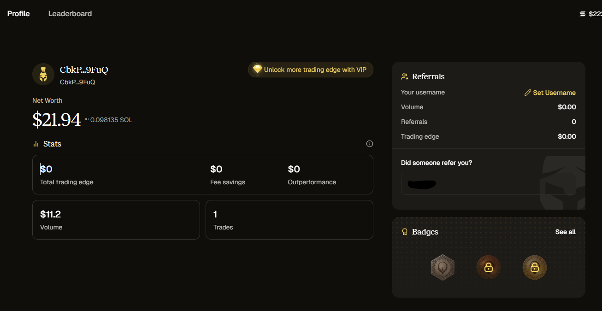Switch to the Leaderboard tab
602x311 pixels.
point(70,14)
